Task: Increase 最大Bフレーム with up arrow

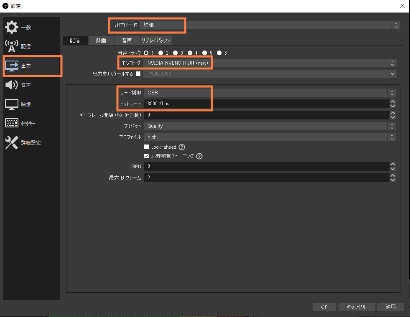Action: tap(392, 175)
